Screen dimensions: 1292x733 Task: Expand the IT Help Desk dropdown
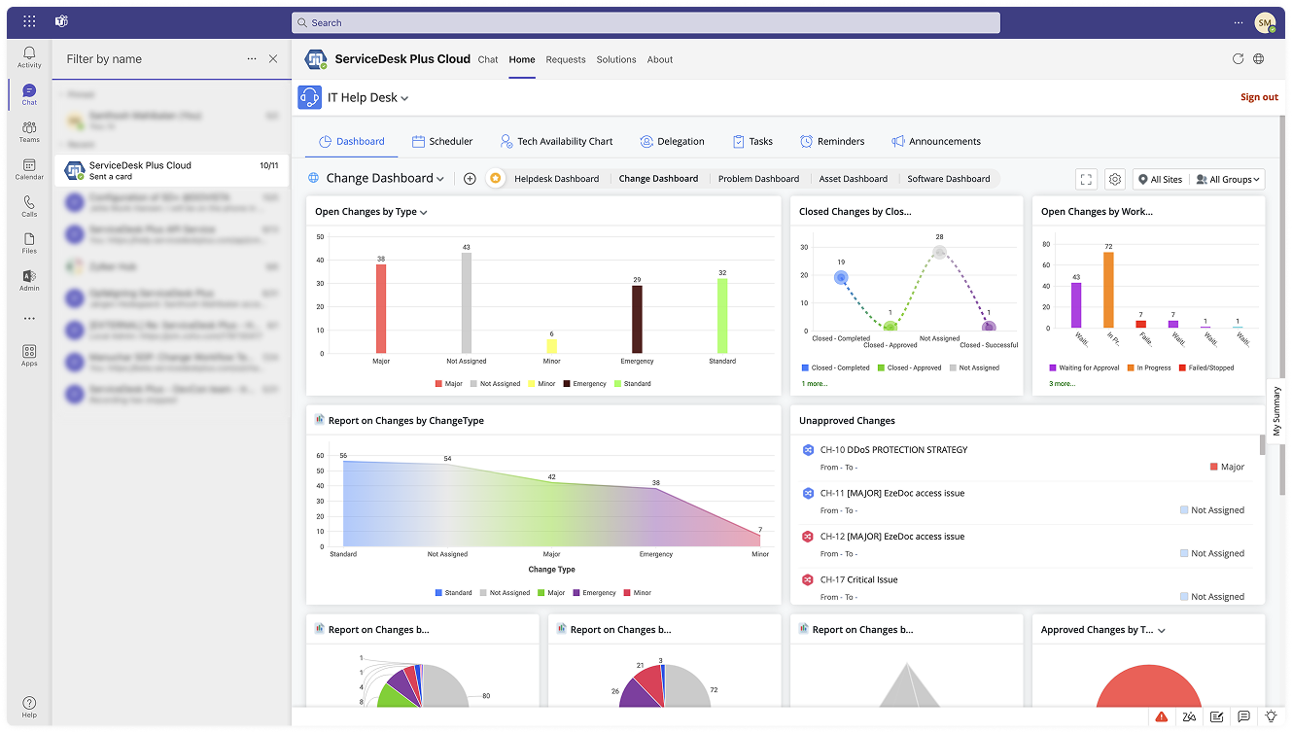pos(367,98)
